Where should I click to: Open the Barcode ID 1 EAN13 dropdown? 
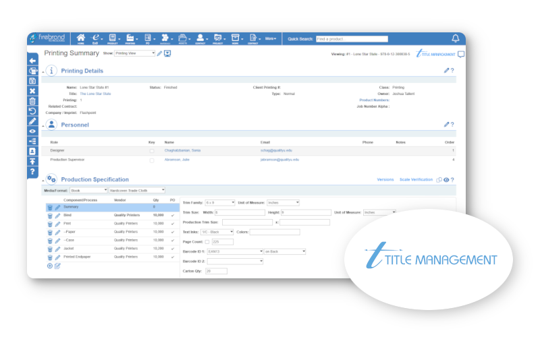point(235,251)
